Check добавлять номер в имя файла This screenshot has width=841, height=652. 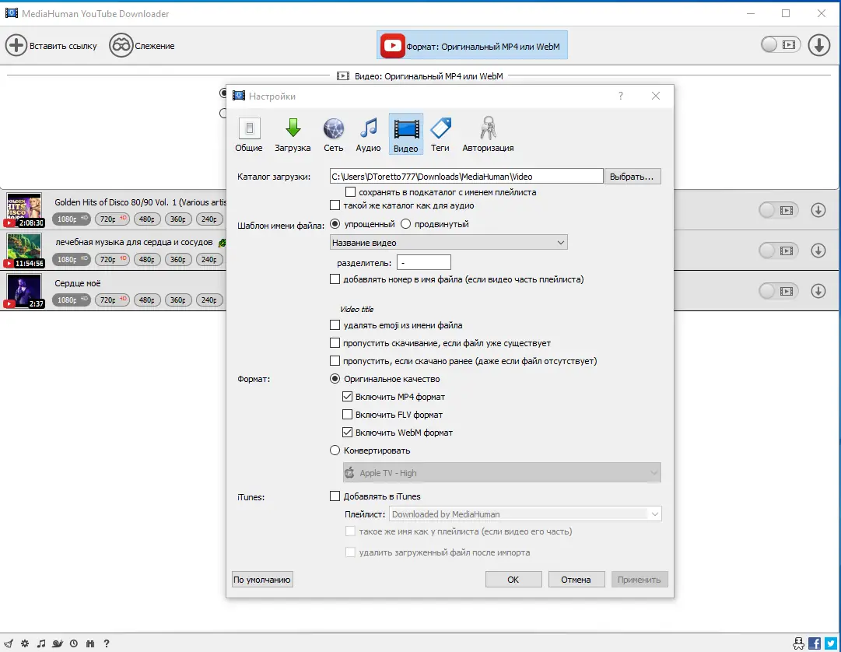pos(335,279)
